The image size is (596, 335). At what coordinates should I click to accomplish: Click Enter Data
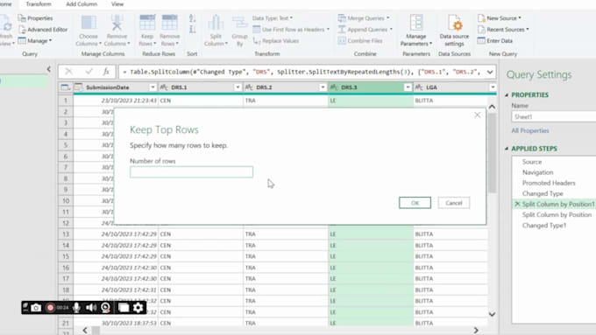tap(495, 40)
